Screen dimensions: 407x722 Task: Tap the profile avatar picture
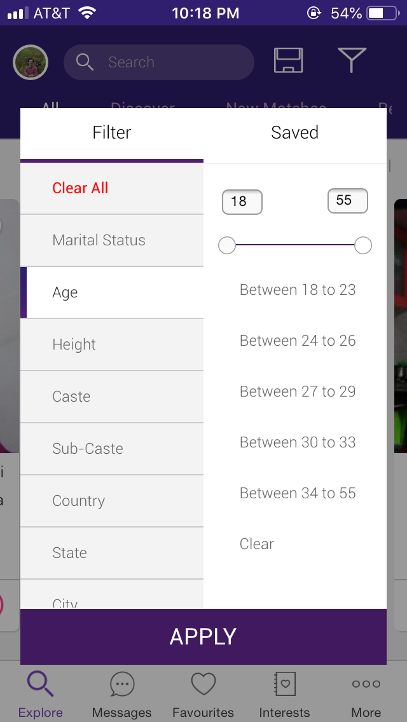[31, 62]
